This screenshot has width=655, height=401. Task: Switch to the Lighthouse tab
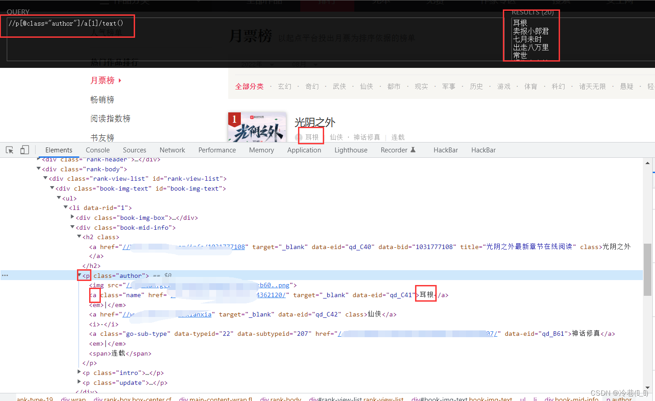(x=351, y=150)
